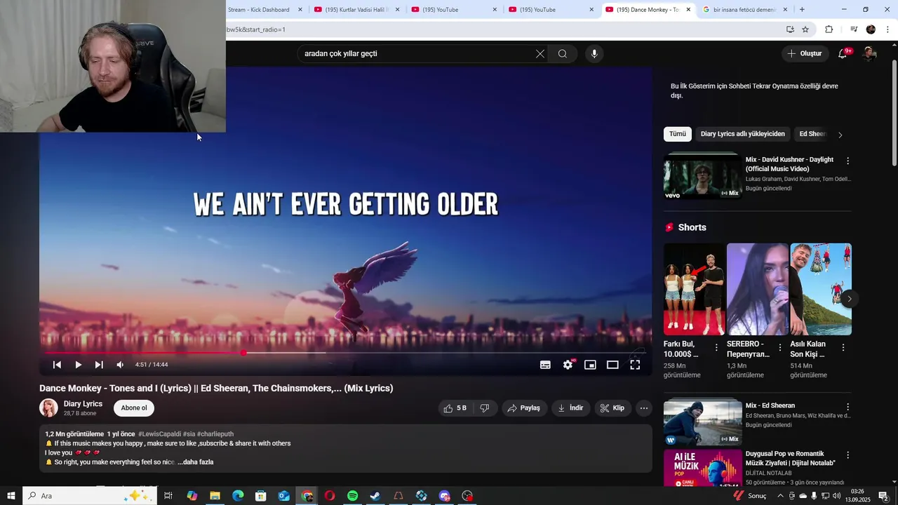
Task: Resume the video with play button
Action: (78, 365)
